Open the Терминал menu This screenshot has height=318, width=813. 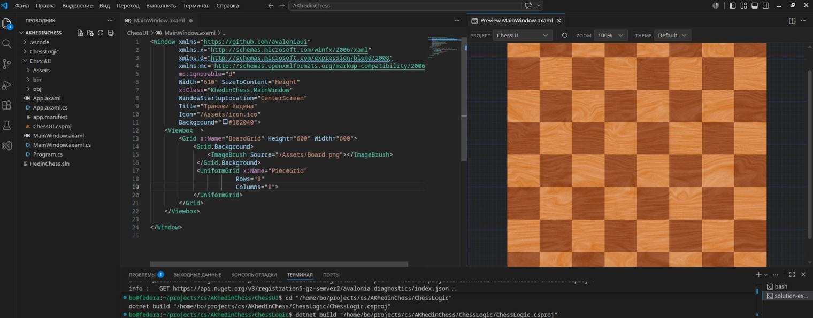point(196,5)
